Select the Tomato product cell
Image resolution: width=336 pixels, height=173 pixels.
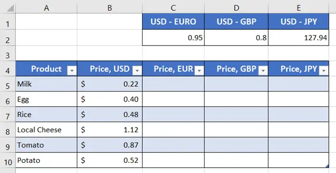point(46,145)
